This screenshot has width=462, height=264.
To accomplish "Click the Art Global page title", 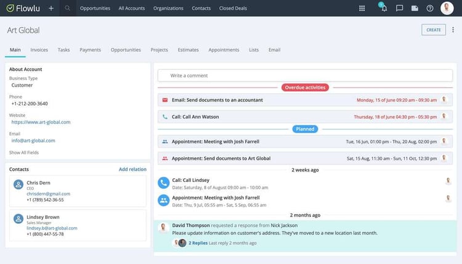I will pos(23,30).
